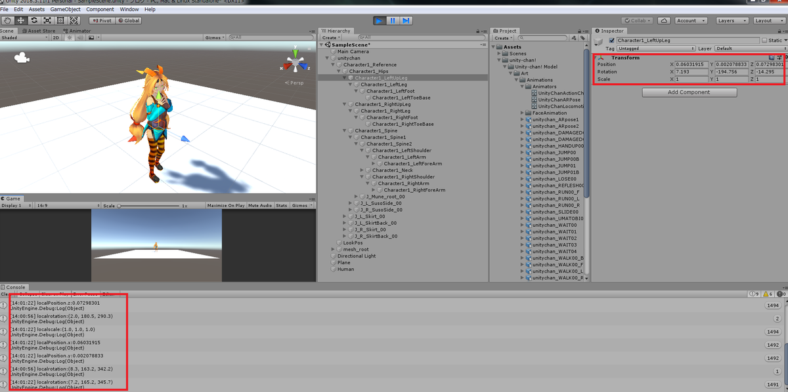Click the Scenes folder icon in Project
Image resolution: width=788 pixels, height=392 pixels.
pos(506,54)
